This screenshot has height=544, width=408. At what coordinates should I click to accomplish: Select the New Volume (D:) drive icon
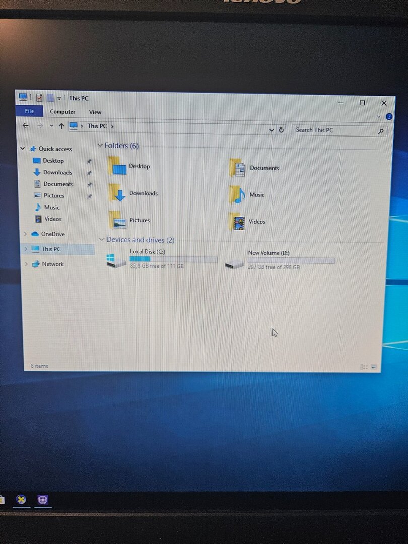235,265
